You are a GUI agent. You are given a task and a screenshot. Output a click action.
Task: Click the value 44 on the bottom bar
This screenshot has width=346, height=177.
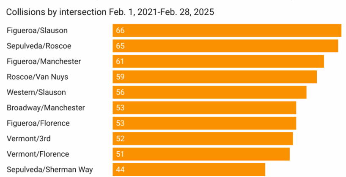pos(120,169)
